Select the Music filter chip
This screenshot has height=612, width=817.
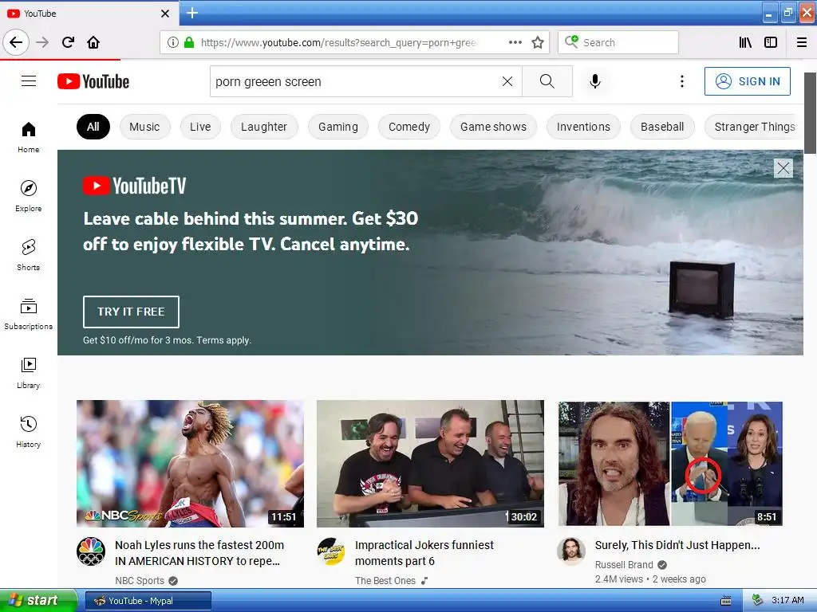tap(144, 127)
